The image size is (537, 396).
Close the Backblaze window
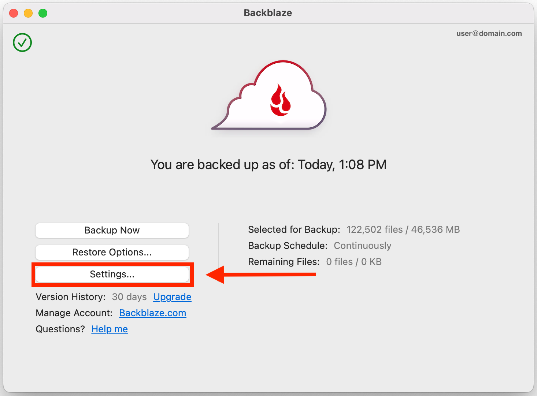pos(14,13)
